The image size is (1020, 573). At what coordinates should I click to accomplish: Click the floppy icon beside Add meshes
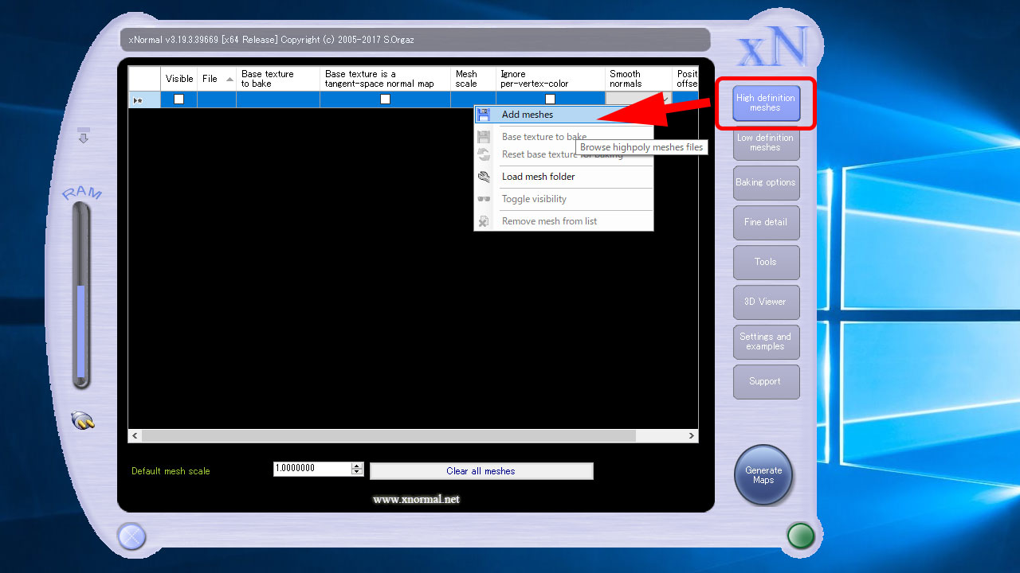[x=483, y=115]
